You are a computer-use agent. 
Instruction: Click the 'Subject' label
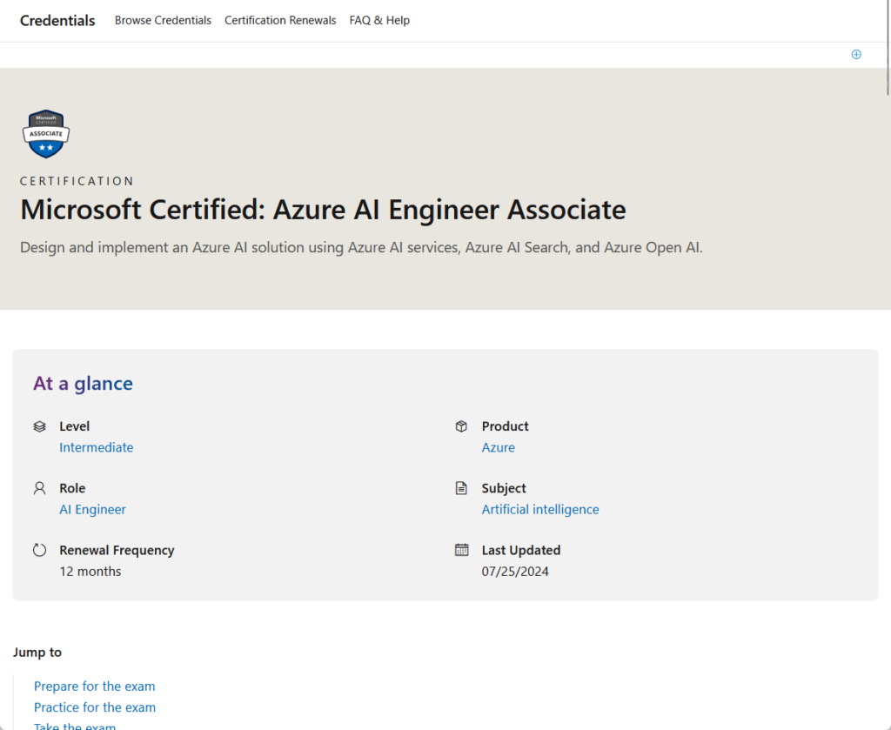[x=504, y=489]
